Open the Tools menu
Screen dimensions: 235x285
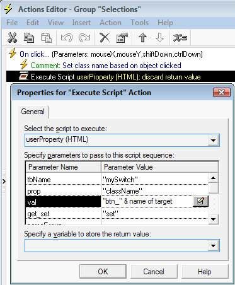139,23
